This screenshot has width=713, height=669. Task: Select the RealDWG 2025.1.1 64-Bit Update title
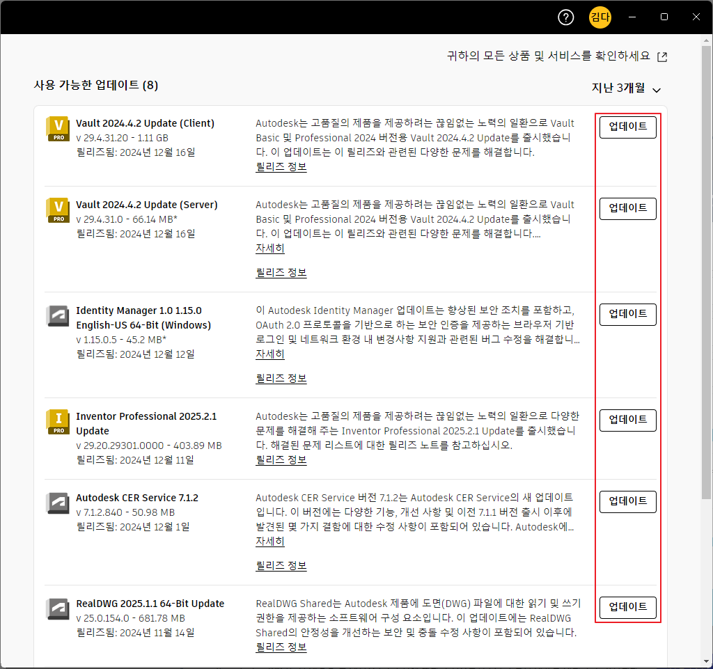[x=150, y=604]
